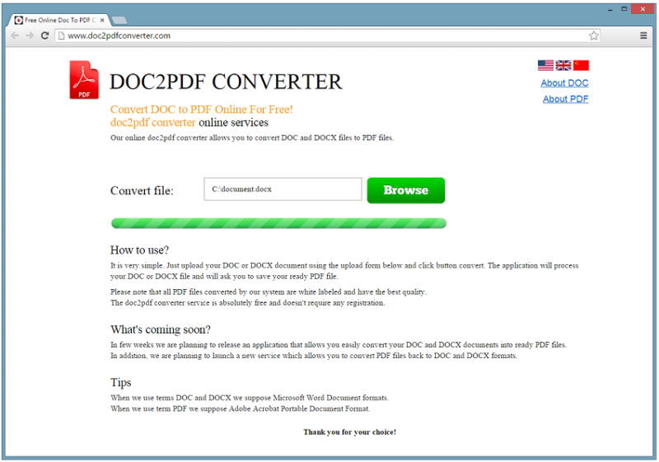Select the US flag language icon
The height and width of the screenshot is (462, 659).
point(545,66)
